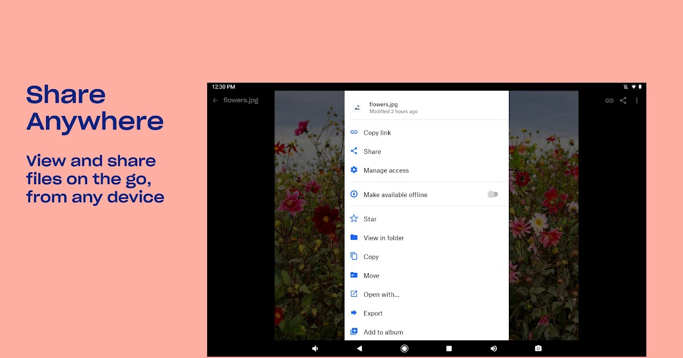This screenshot has height=358, width=683.
Task: Tap the Android home circle button
Action: point(404,348)
